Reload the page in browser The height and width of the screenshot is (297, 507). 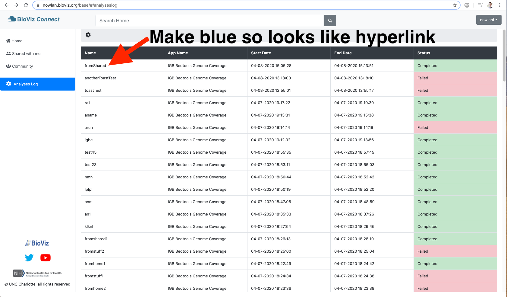(26, 5)
